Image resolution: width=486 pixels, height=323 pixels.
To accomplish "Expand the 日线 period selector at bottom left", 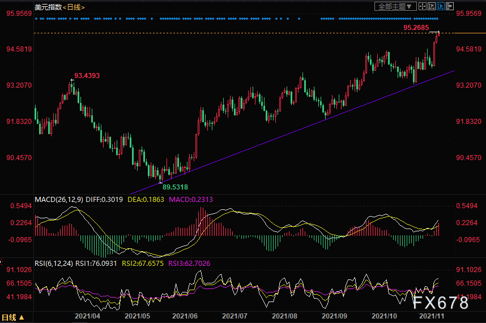I will click(x=12, y=317).
